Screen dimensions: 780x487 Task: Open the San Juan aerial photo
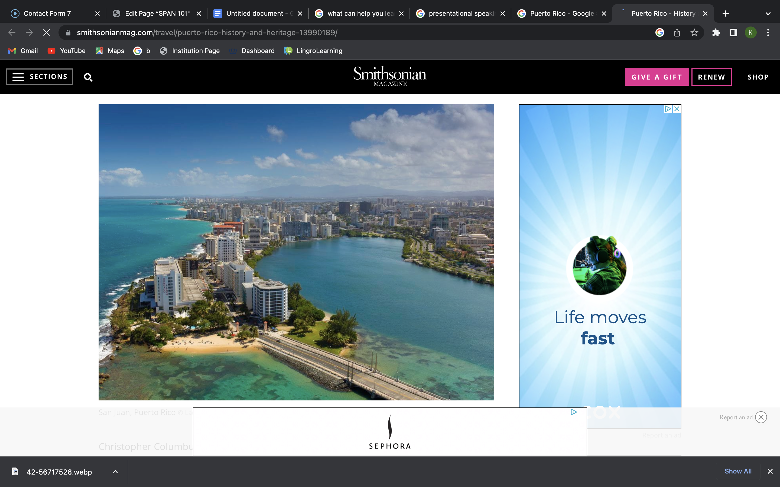pyautogui.click(x=296, y=252)
